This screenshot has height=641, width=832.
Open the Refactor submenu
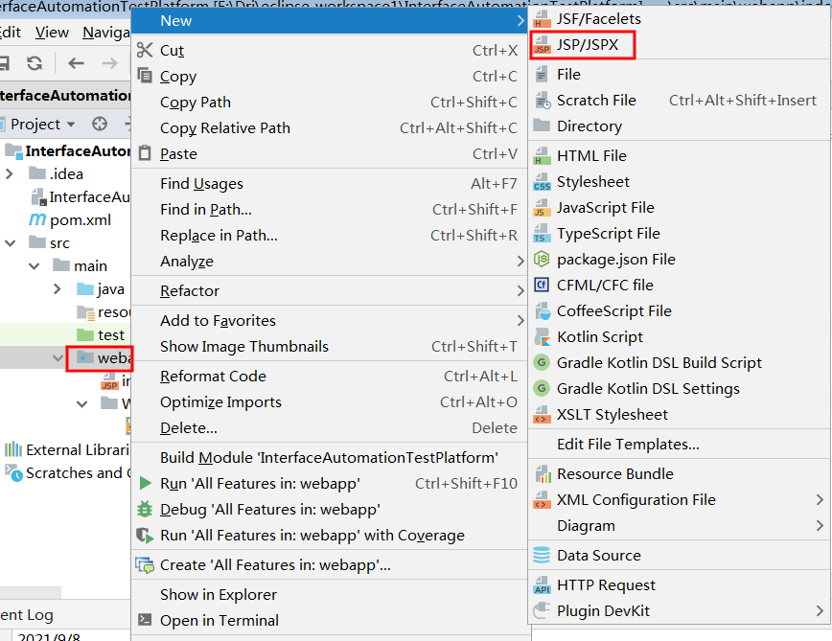[x=329, y=290]
